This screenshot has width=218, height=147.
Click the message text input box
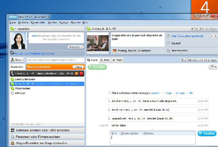coord(153,140)
